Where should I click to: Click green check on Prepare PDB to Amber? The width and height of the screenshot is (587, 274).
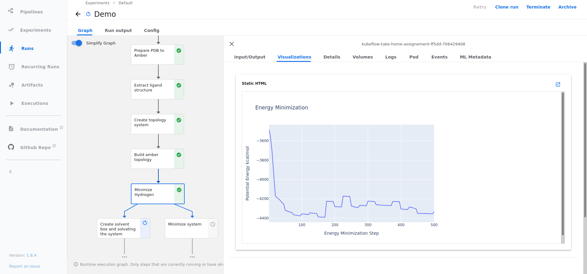click(179, 51)
